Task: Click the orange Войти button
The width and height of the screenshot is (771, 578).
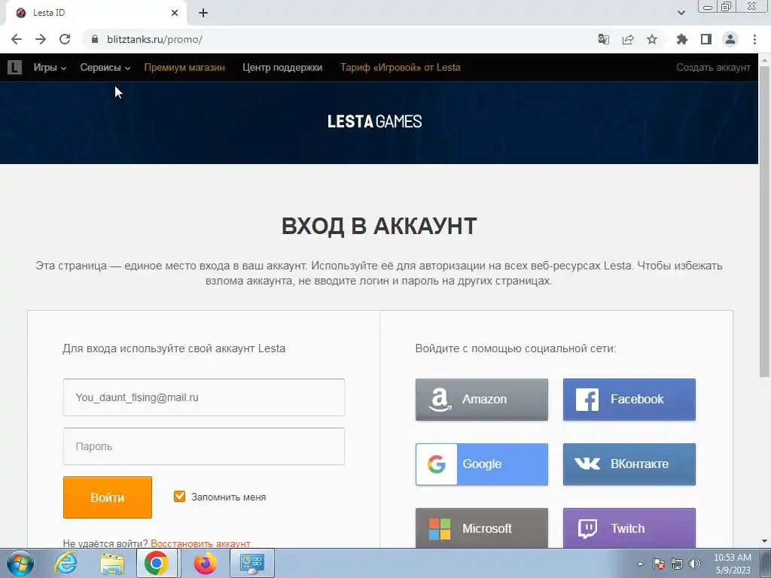Action: 107,497
